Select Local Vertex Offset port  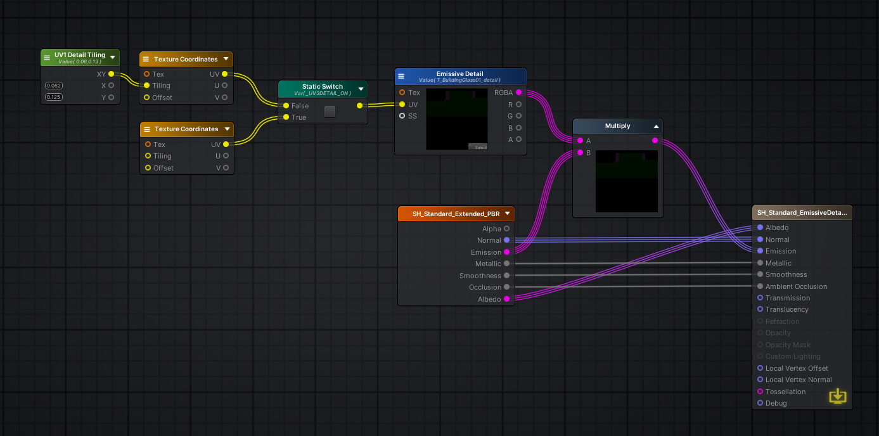760,368
